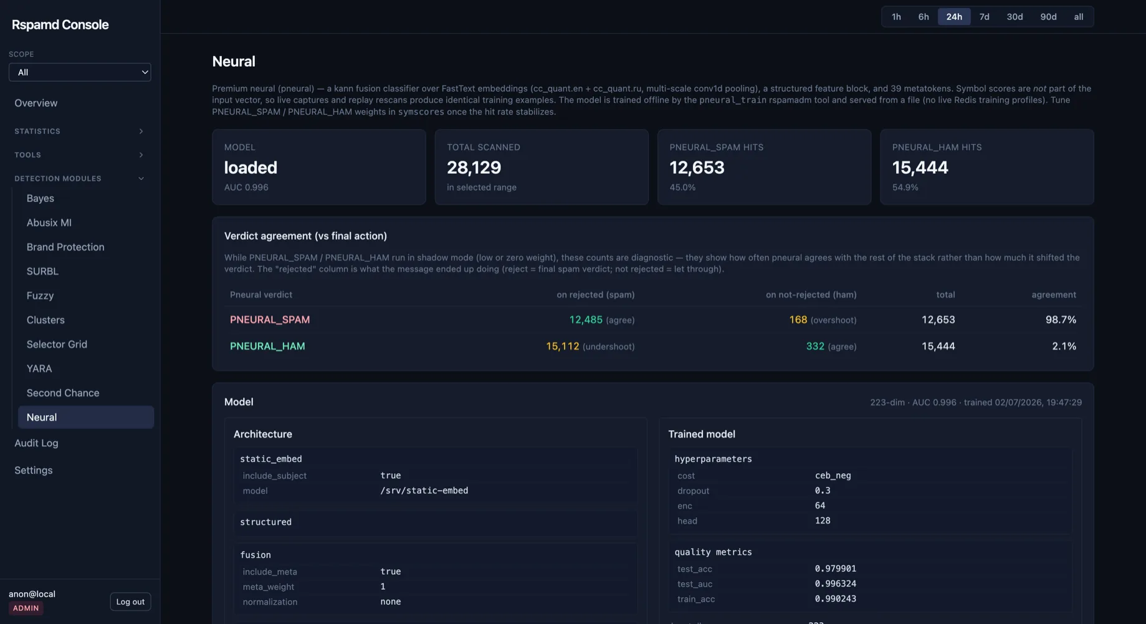This screenshot has height=624, width=1146.
Task: Click the PNEURAL_HAM row label
Action: 267,347
